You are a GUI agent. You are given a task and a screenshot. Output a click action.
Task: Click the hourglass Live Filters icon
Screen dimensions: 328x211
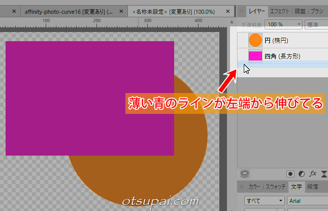(324, 173)
